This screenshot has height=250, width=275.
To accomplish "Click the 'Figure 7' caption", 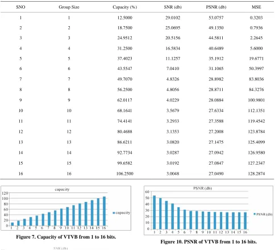I will click(x=66, y=237).
